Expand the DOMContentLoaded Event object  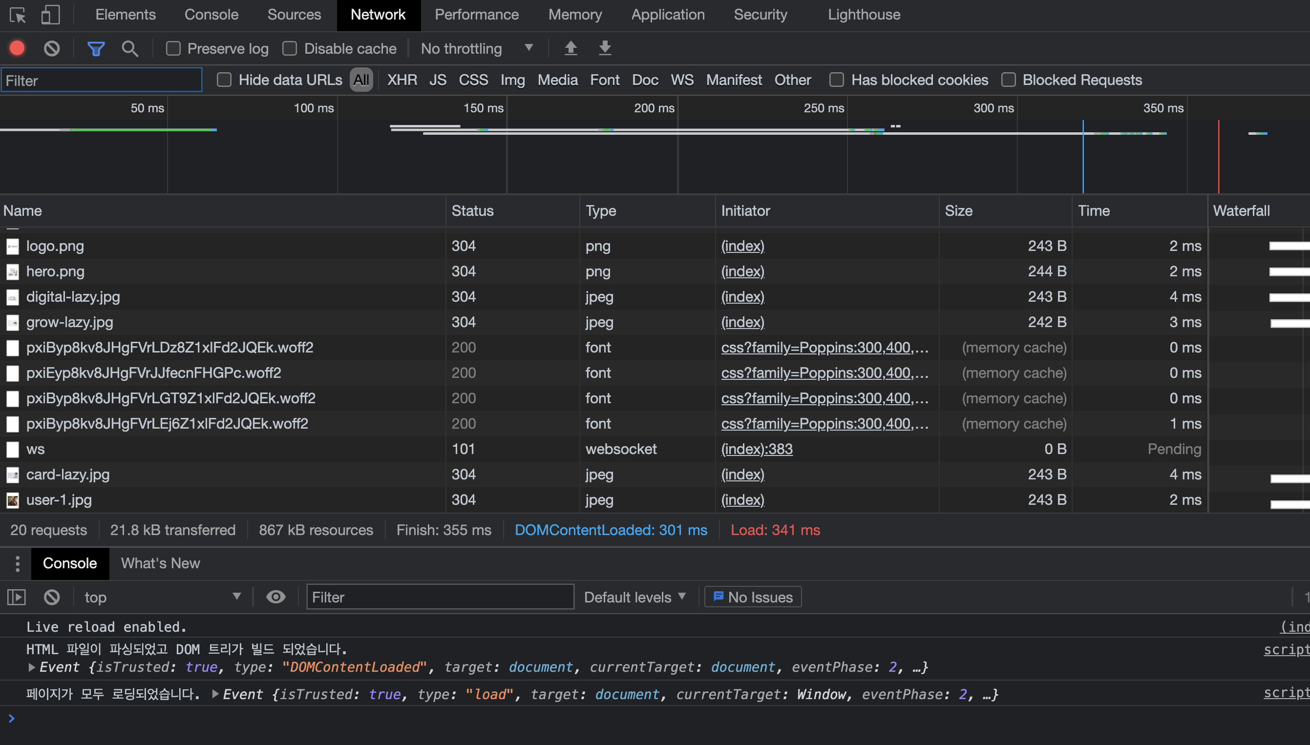click(x=32, y=667)
